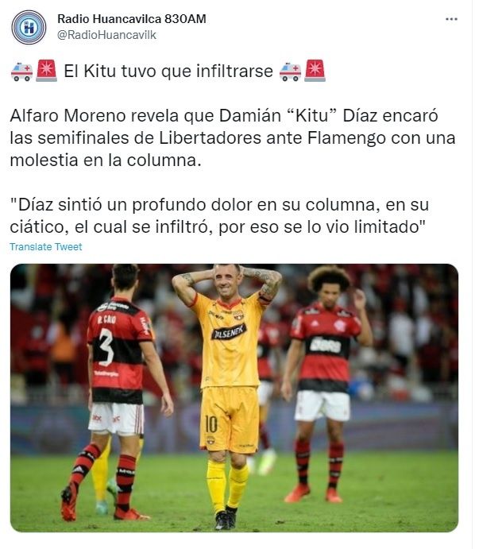Open the attached match photo
The image size is (479, 549).
(x=234, y=398)
